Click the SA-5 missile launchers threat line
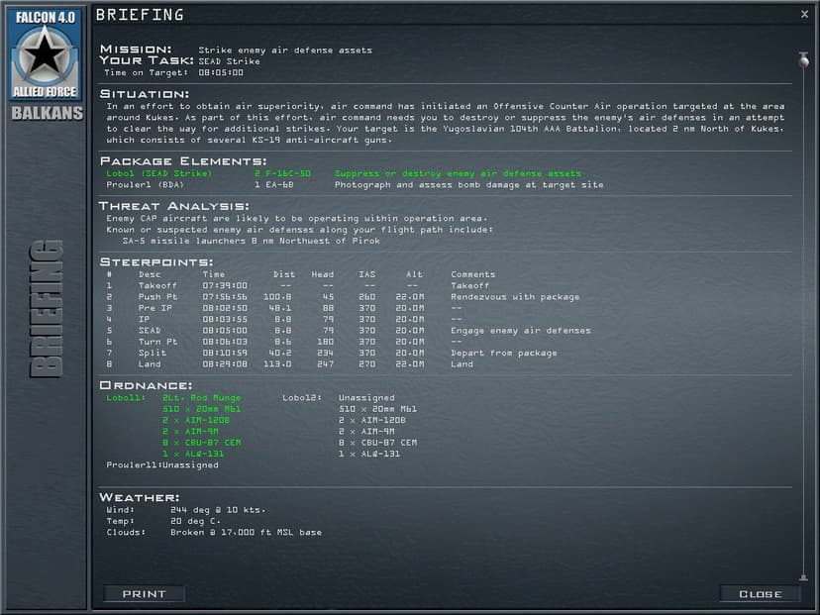 pyautogui.click(x=251, y=241)
